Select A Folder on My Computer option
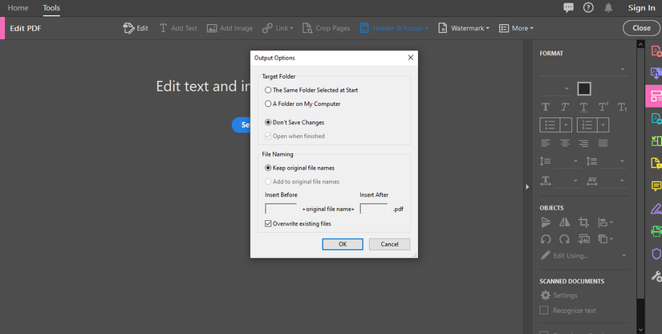Screen dimensions: 662x334 (x=303, y=104)
